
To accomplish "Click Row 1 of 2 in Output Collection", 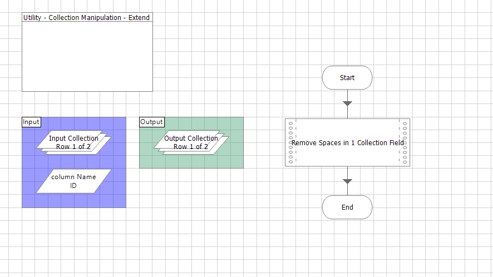I will pos(191,146).
